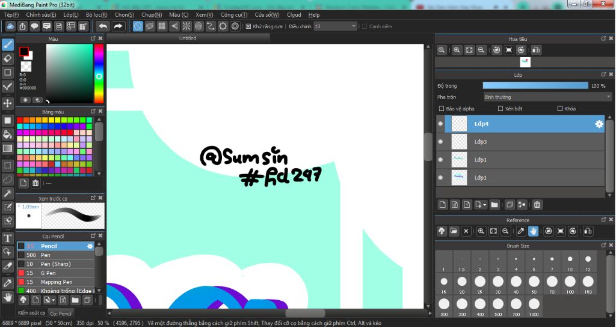Image resolution: width=616 pixels, height=329 pixels.
Task: Click the canvas horizontal scrollbar thumb
Action: [x=305, y=313]
